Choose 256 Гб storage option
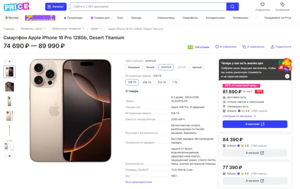This screenshot has height=189, width=300. click(148, 82)
